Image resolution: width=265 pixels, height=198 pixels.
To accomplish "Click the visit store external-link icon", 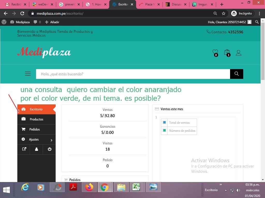I will pyautogui.click(x=24, y=149).
